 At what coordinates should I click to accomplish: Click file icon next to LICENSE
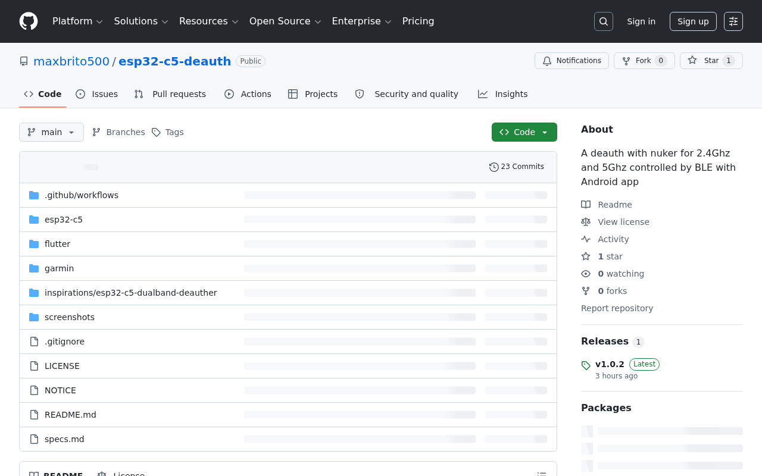coord(34,366)
